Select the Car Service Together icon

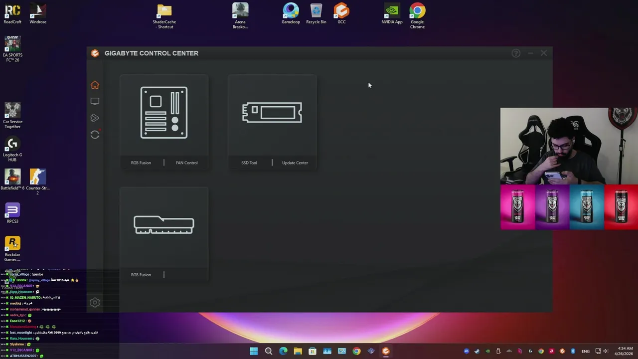(12, 116)
